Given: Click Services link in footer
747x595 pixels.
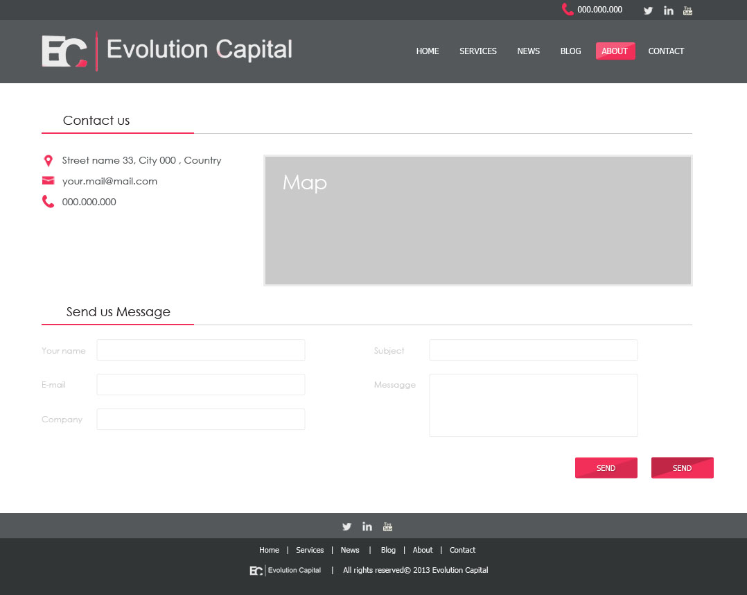Looking at the screenshot, I should click(x=310, y=550).
